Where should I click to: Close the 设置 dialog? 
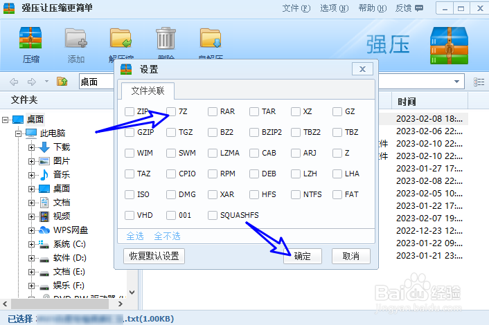pyautogui.click(x=362, y=68)
